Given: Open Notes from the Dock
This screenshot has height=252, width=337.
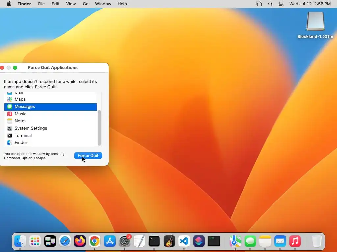Looking at the screenshot, I should [x=265, y=241].
